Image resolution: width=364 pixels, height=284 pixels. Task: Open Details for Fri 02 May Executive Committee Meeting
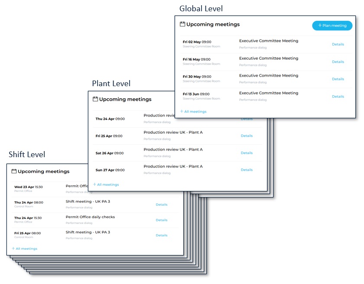[338, 44]
